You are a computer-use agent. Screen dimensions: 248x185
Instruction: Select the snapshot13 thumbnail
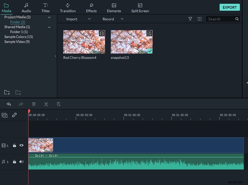pyautogui.click(x=131, y=41)
